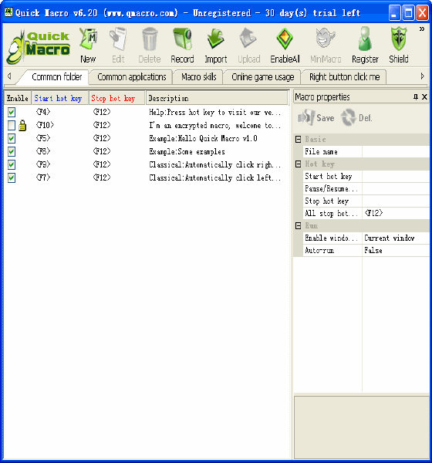
Task: Click the File name value field
Action: (x=396, y=152)
